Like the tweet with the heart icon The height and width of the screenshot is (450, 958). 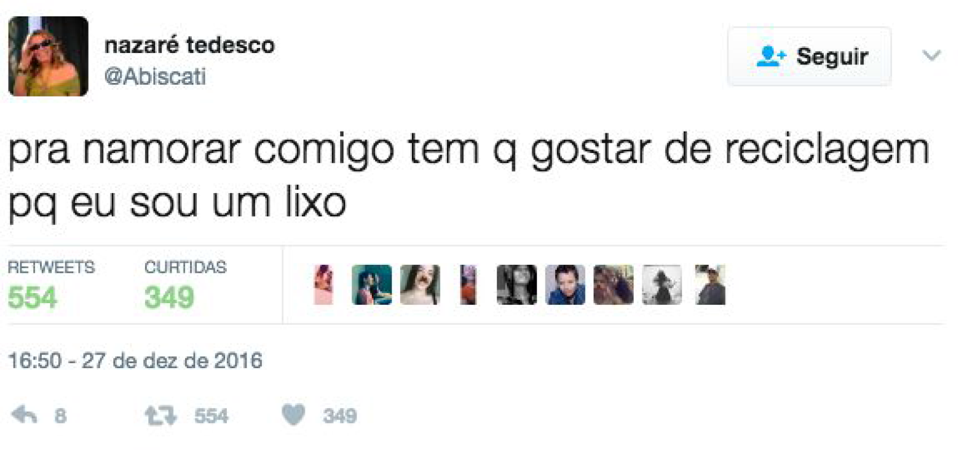[x=293, y=415]
